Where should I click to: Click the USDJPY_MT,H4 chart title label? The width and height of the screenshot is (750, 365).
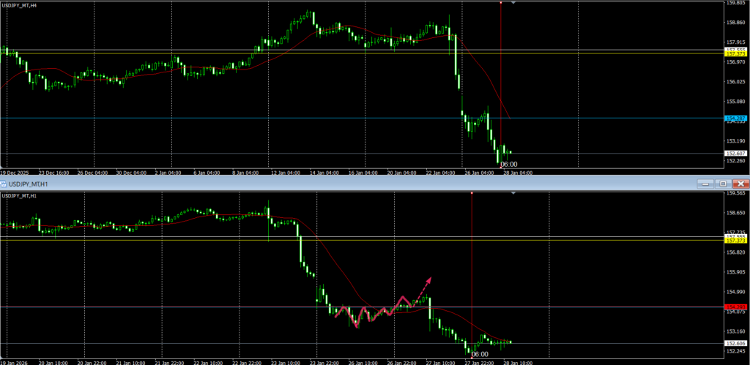(x=21, y=6)
